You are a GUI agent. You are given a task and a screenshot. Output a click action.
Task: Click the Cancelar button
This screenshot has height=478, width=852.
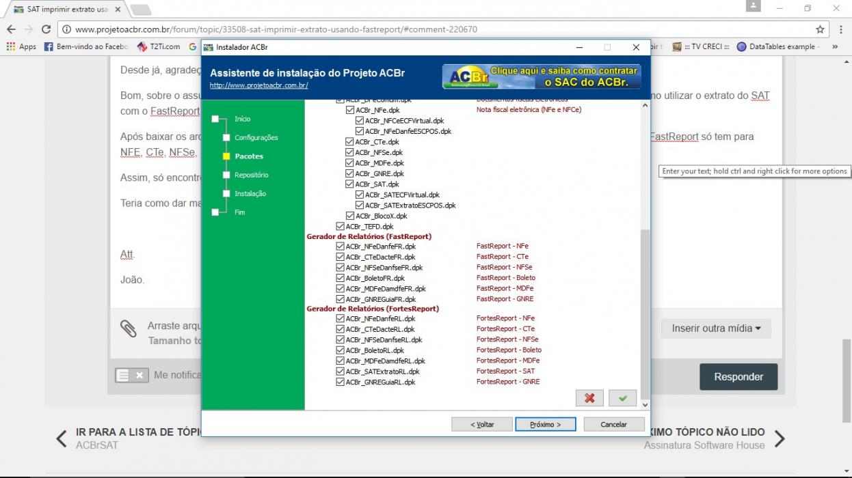[614, 424]
